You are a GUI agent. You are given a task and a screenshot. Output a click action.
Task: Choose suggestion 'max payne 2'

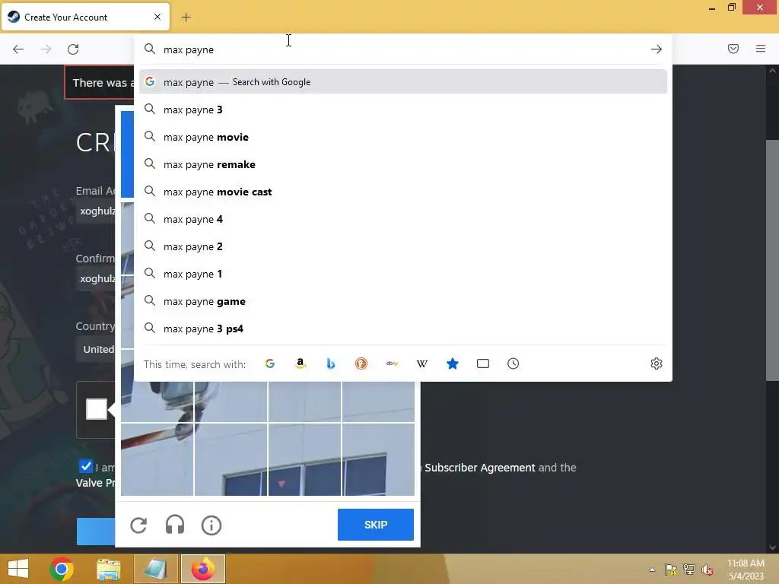[403, 246]
